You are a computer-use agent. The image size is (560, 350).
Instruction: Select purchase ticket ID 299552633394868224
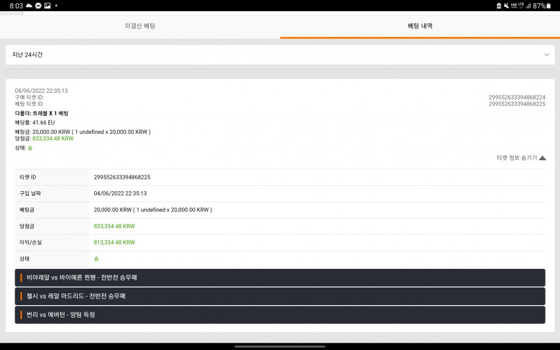[517, 97]
